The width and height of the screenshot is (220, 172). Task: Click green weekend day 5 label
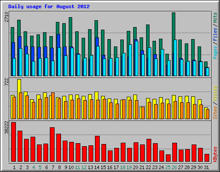pos(40,167)
